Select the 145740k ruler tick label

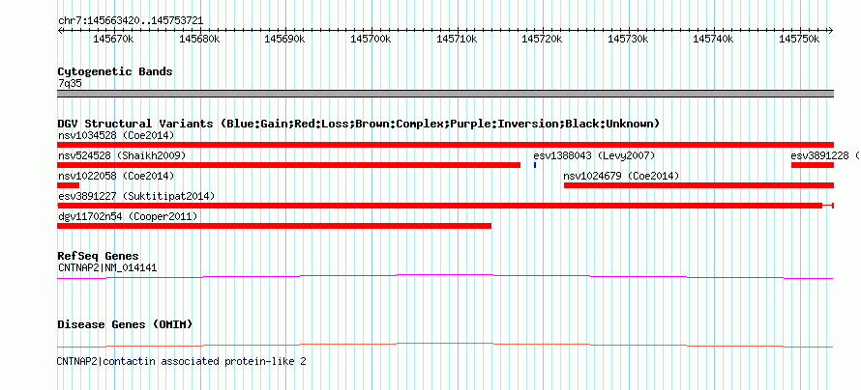pos(713,39)
